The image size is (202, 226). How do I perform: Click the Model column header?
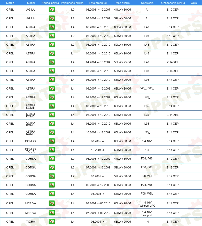click(31, 3)
